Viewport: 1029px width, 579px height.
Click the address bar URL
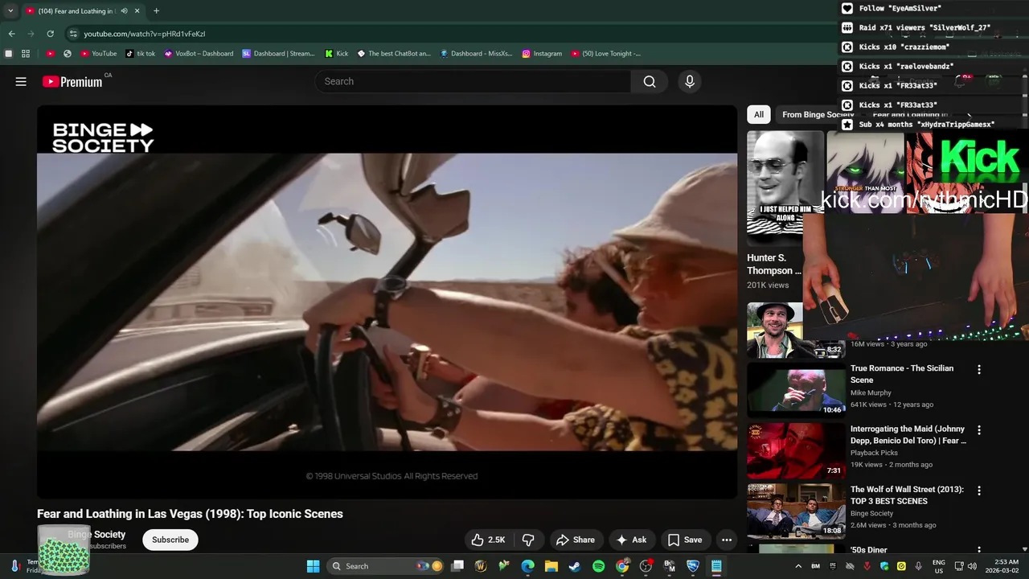145,34
